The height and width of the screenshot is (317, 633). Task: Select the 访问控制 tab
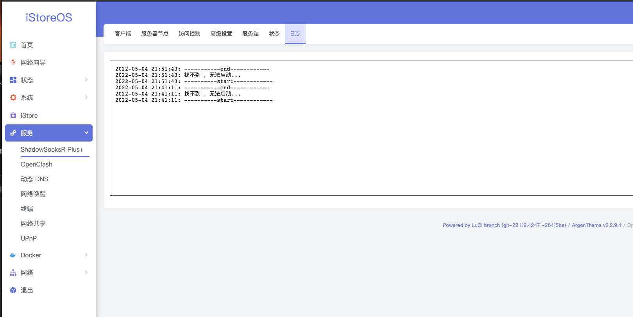(190, 34)
